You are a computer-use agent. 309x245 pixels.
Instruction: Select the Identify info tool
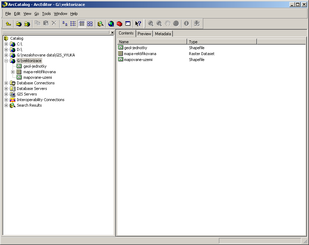(186, 24)
